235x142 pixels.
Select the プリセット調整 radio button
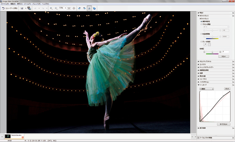201,24
